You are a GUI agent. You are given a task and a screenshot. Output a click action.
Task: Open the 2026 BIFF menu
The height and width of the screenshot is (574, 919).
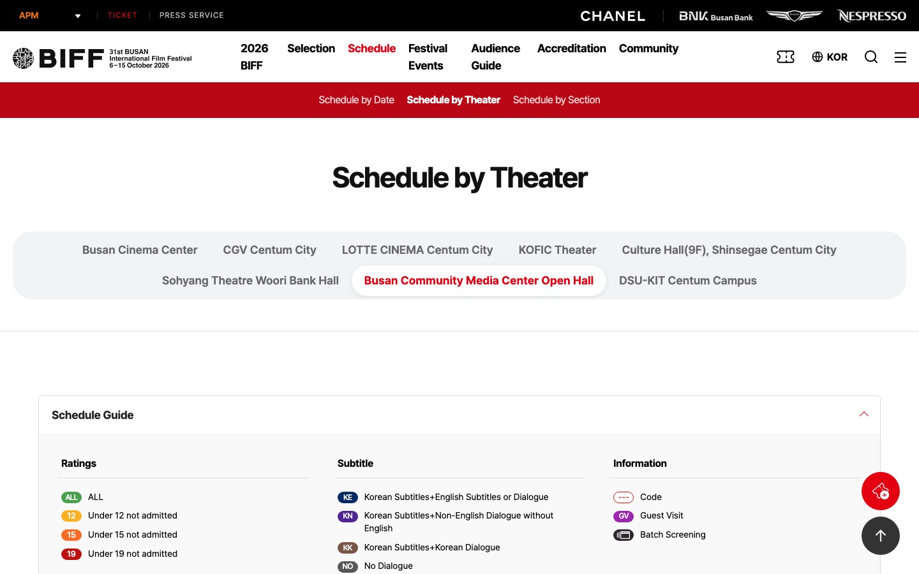[255, 57]
